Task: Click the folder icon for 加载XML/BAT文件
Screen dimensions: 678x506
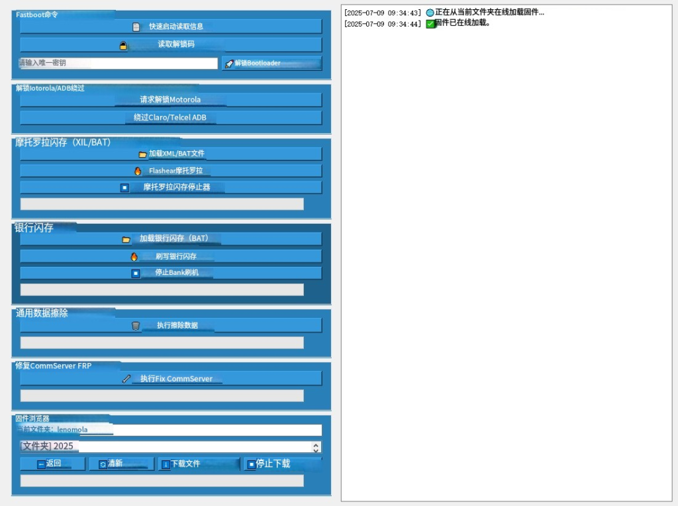Action: [x=142, y=154]
